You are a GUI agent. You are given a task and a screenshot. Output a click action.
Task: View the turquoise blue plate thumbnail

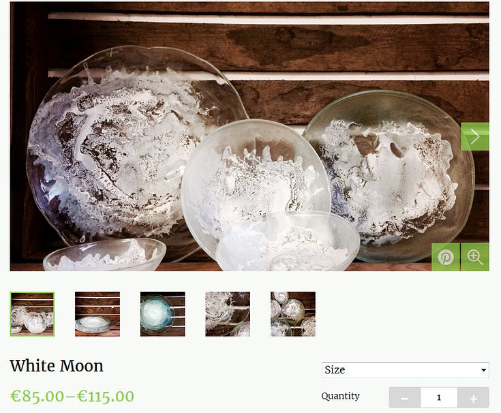click(163, 314)
